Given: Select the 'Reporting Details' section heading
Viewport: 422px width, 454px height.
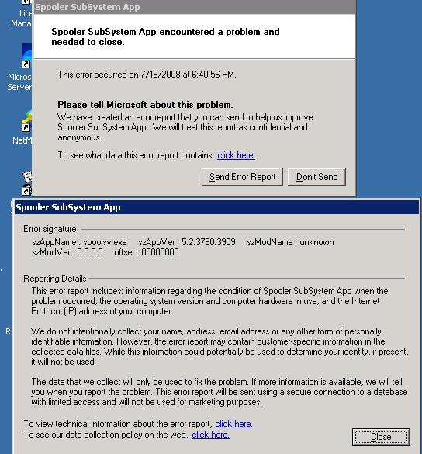Looking at the screenshot, I should 55,279.
